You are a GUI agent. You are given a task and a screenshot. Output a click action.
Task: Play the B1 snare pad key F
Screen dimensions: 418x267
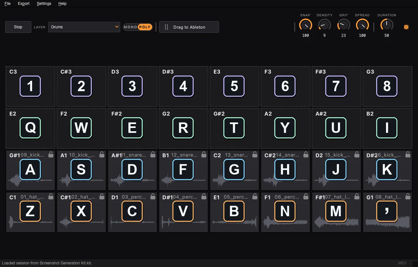pyautogui.click(x=183, y=170)
